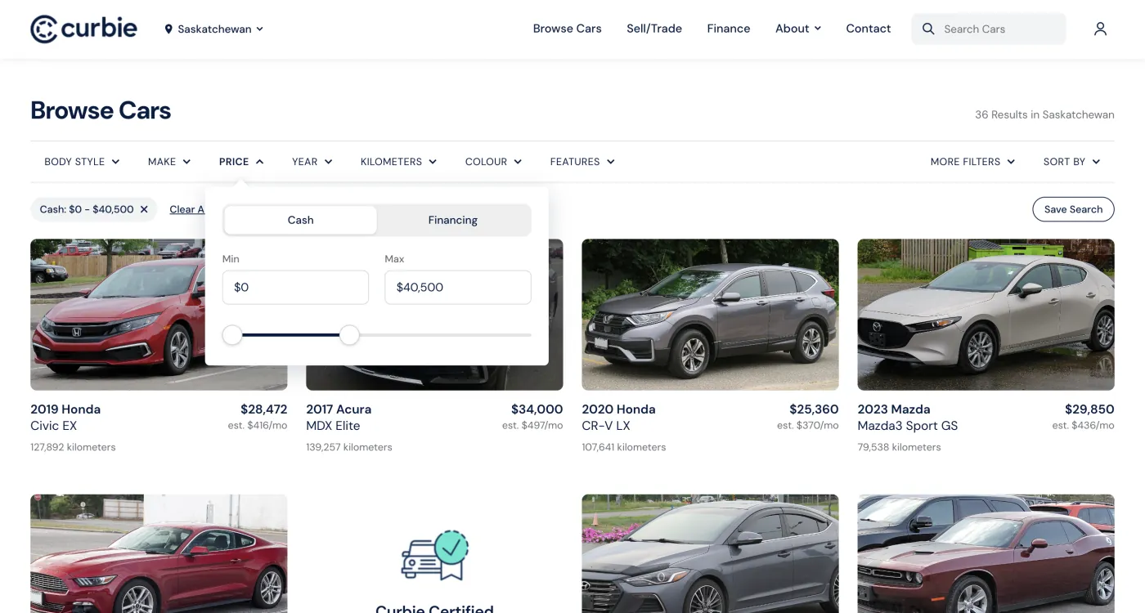Open the 2023 Mazda Mazda3 Sport GS title
This screenshot has width=1145, height=613.
[908, 417]
